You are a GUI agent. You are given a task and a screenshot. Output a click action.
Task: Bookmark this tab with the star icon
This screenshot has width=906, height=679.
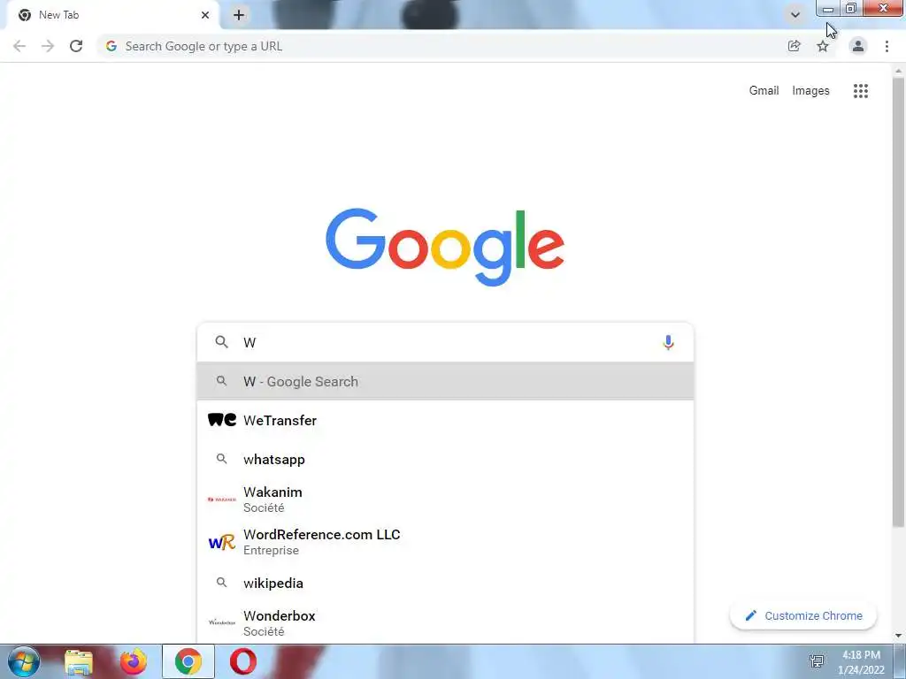pyautogui.click(x=823, y=46)
